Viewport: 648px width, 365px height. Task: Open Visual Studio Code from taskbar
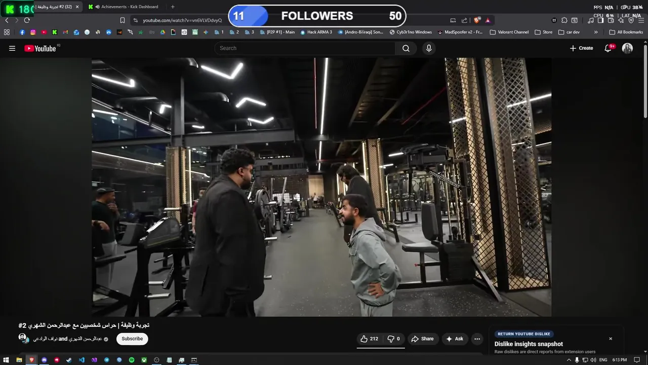[82, 360]
